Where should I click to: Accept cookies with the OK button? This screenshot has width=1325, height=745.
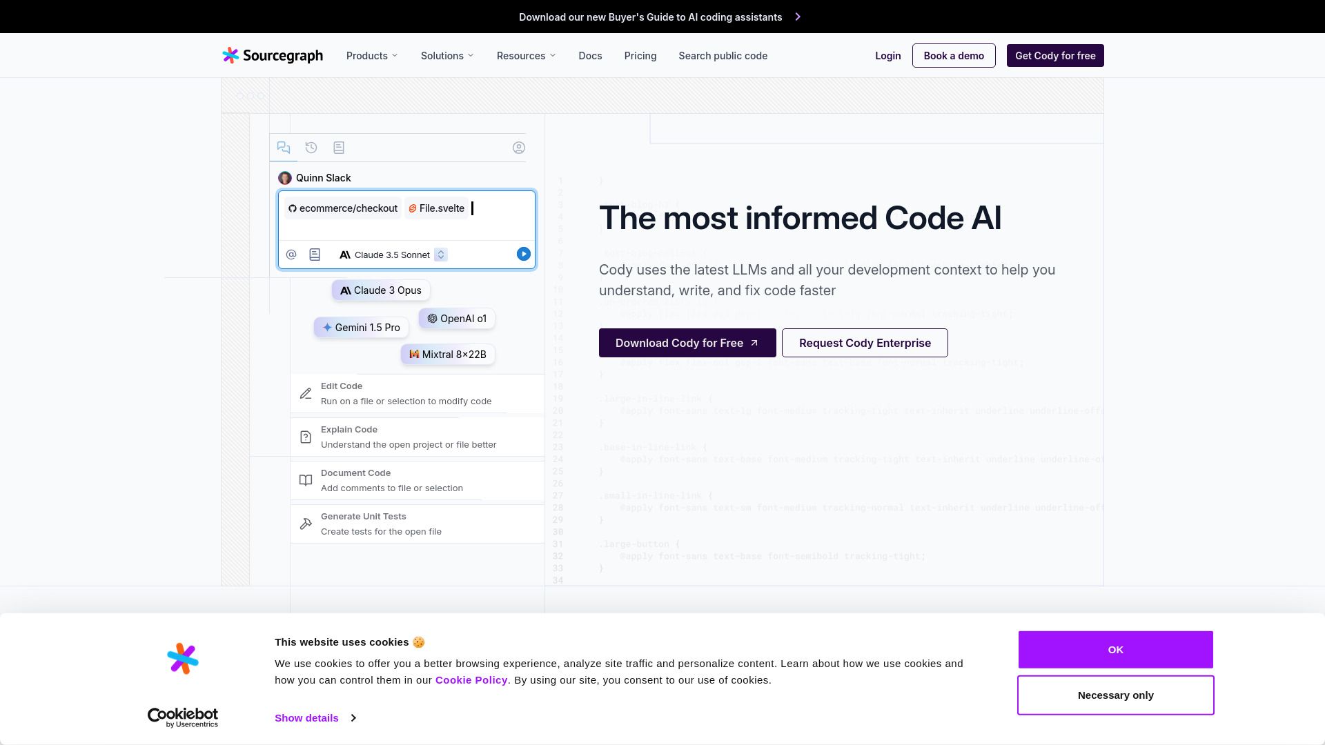coord(1115,650)
